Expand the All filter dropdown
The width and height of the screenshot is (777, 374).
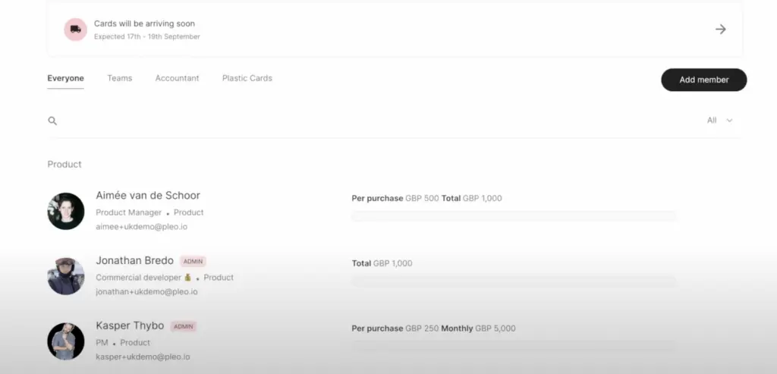point(719,120)
